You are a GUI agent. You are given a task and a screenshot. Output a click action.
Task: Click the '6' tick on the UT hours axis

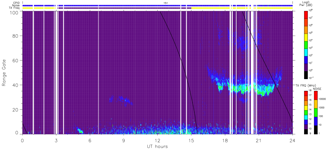pyautogui.click(x=90, y=140)
